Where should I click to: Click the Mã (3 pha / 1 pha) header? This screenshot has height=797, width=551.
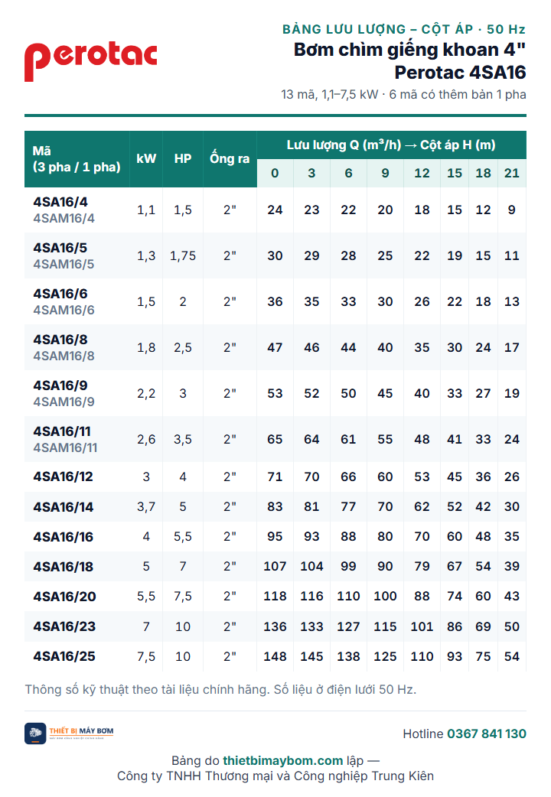point(77,158)
